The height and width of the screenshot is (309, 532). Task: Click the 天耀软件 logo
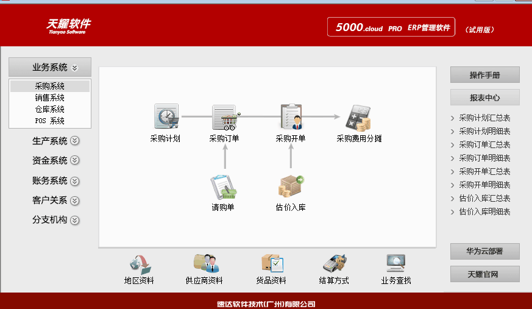[68, 26]
